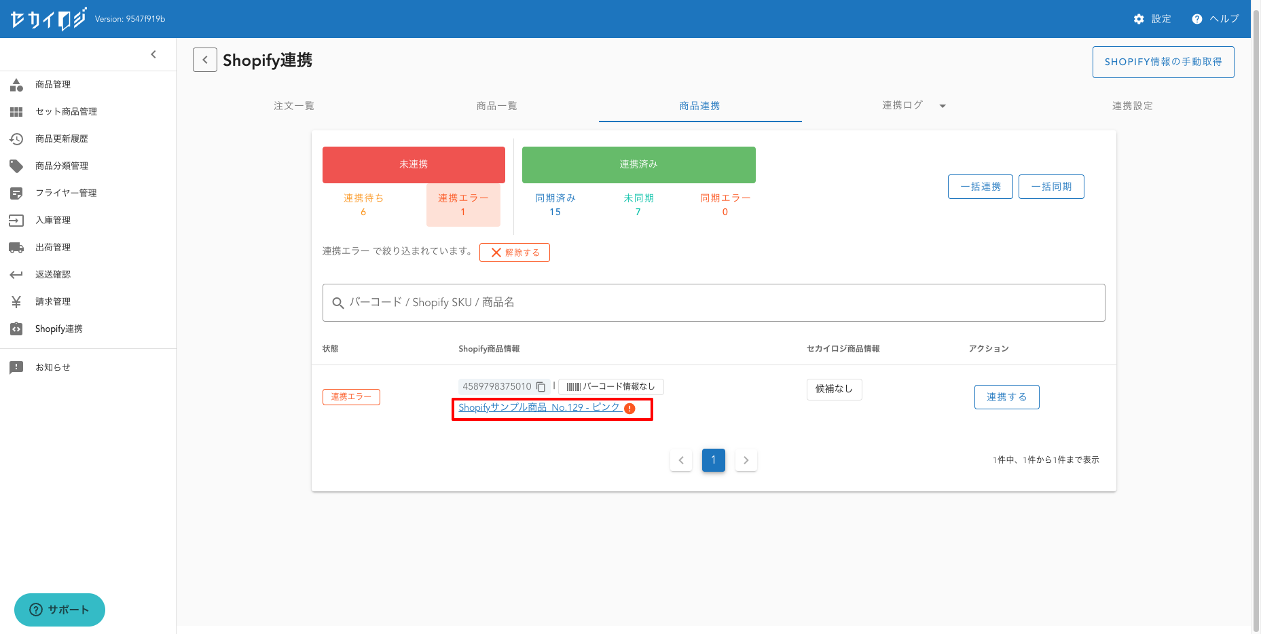
Task: Click the help question mark icon
Action: coord(1196,19)
